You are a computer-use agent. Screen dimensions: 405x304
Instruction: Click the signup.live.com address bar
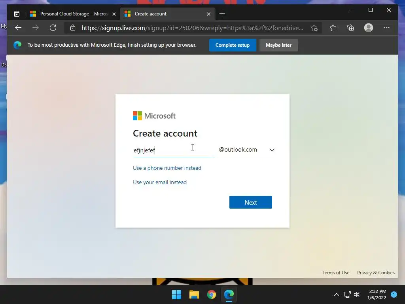pyautogui.click(x=193, y=28)
